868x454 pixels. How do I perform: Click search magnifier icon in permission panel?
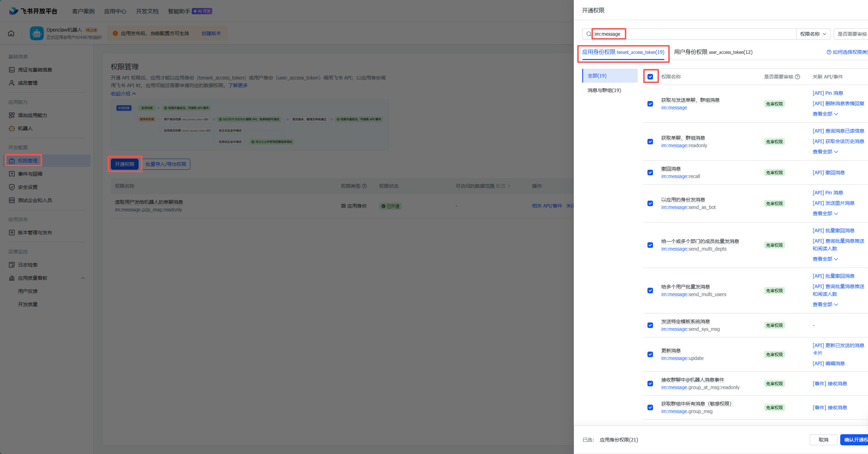tap(588, 34)
